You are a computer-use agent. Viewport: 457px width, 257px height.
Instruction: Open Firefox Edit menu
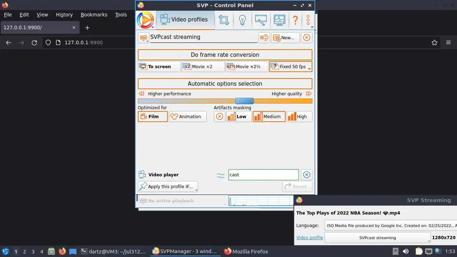pyautogui.click(x=24, y=15)
